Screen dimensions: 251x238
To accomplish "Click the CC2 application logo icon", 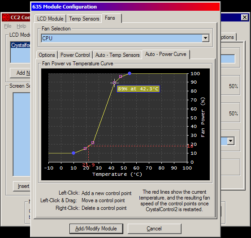I will tap(6, 17).
